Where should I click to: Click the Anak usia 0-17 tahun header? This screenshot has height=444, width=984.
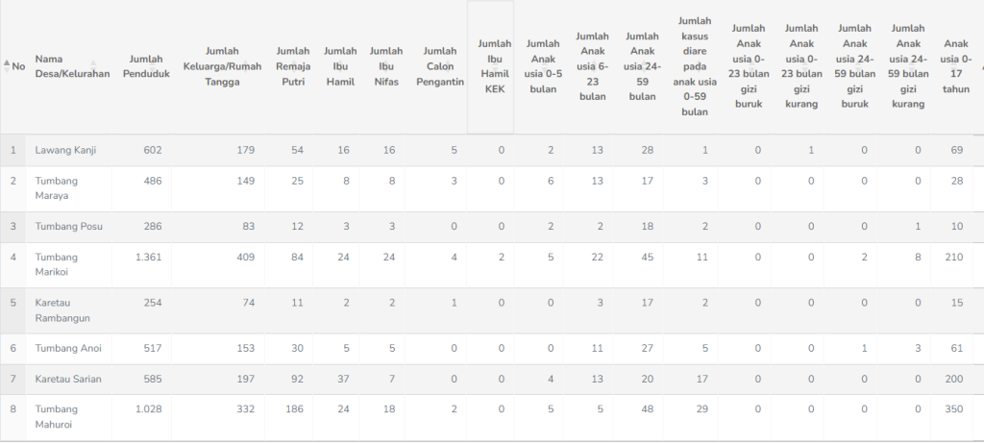956,66
